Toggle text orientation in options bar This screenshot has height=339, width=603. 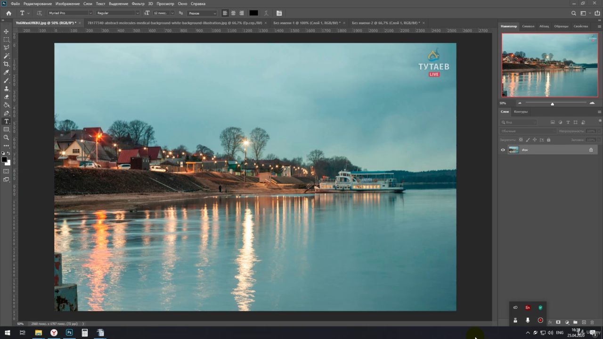[39, 13]
